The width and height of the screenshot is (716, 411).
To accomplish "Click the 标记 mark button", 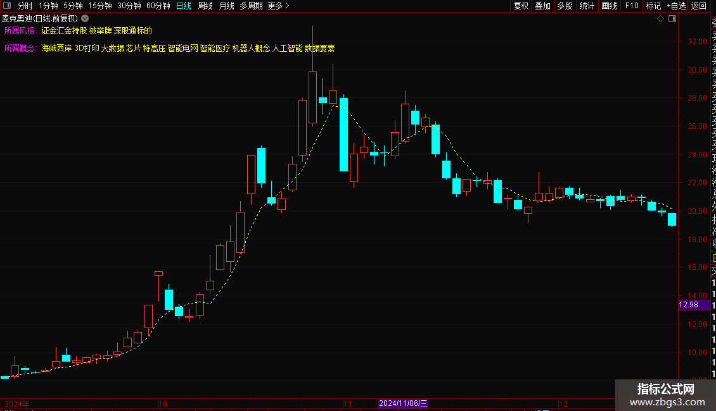I will click(653, 6).
